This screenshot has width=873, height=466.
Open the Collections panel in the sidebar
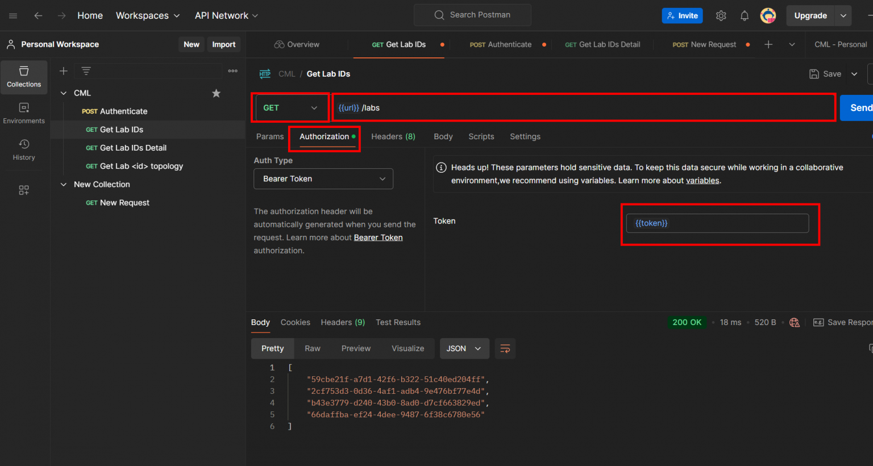coord(23,77)
